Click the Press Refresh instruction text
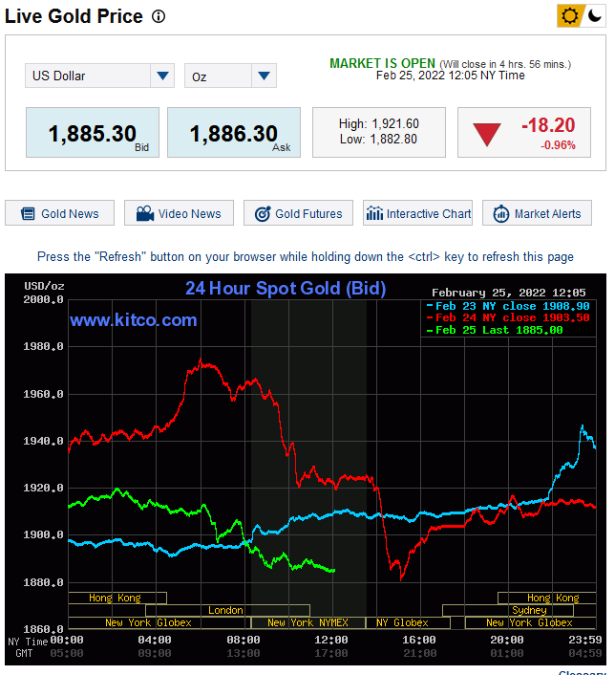Screen dimensions: 615x675 pyautogui.click(x=306, y=256)
